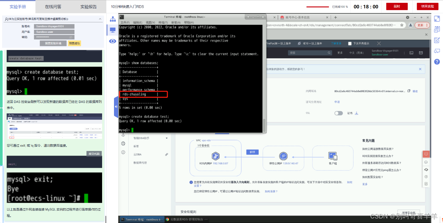Open the 标签(A) menu in Terminal
The height and width of the screenshot is (223, 443).
tap(176, 22)
